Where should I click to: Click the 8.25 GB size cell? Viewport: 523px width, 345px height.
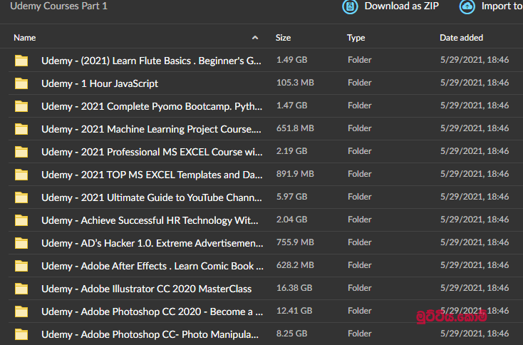pyautogui.click(x=292, y=334)
